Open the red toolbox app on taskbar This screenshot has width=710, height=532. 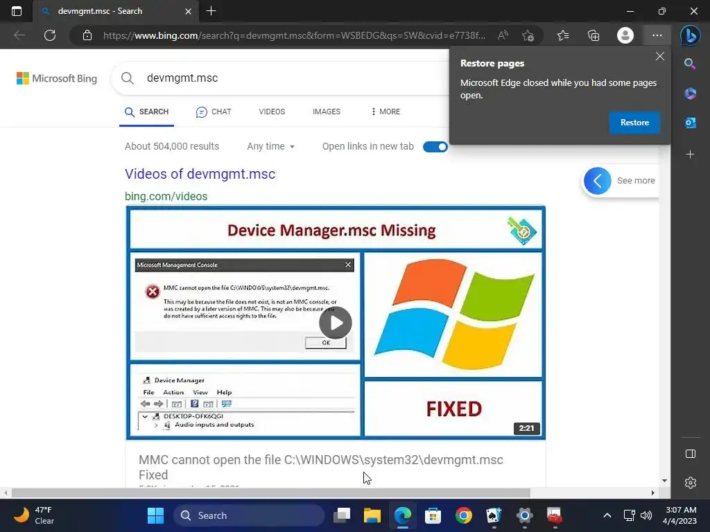pyautogui.click(x=555, y=515)
